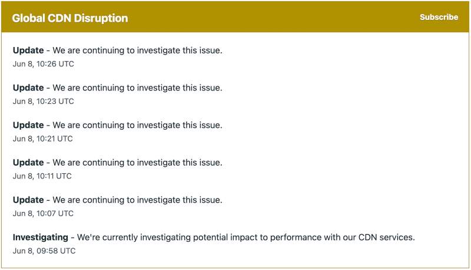Click the Subscribe button

click(x=439, y=17)
